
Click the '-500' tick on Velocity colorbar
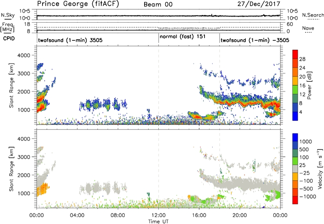pyautogui.click(x=306, y=189)
